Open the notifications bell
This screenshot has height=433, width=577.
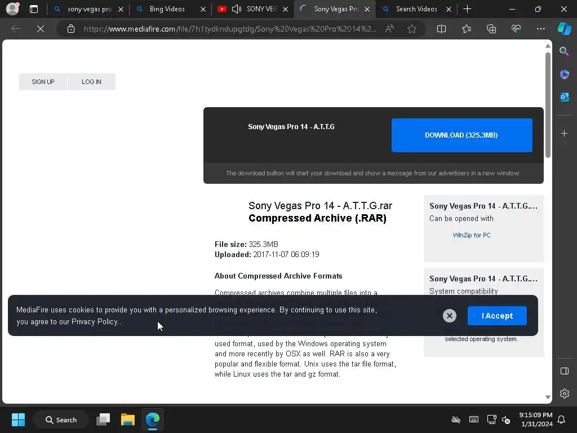561,419
